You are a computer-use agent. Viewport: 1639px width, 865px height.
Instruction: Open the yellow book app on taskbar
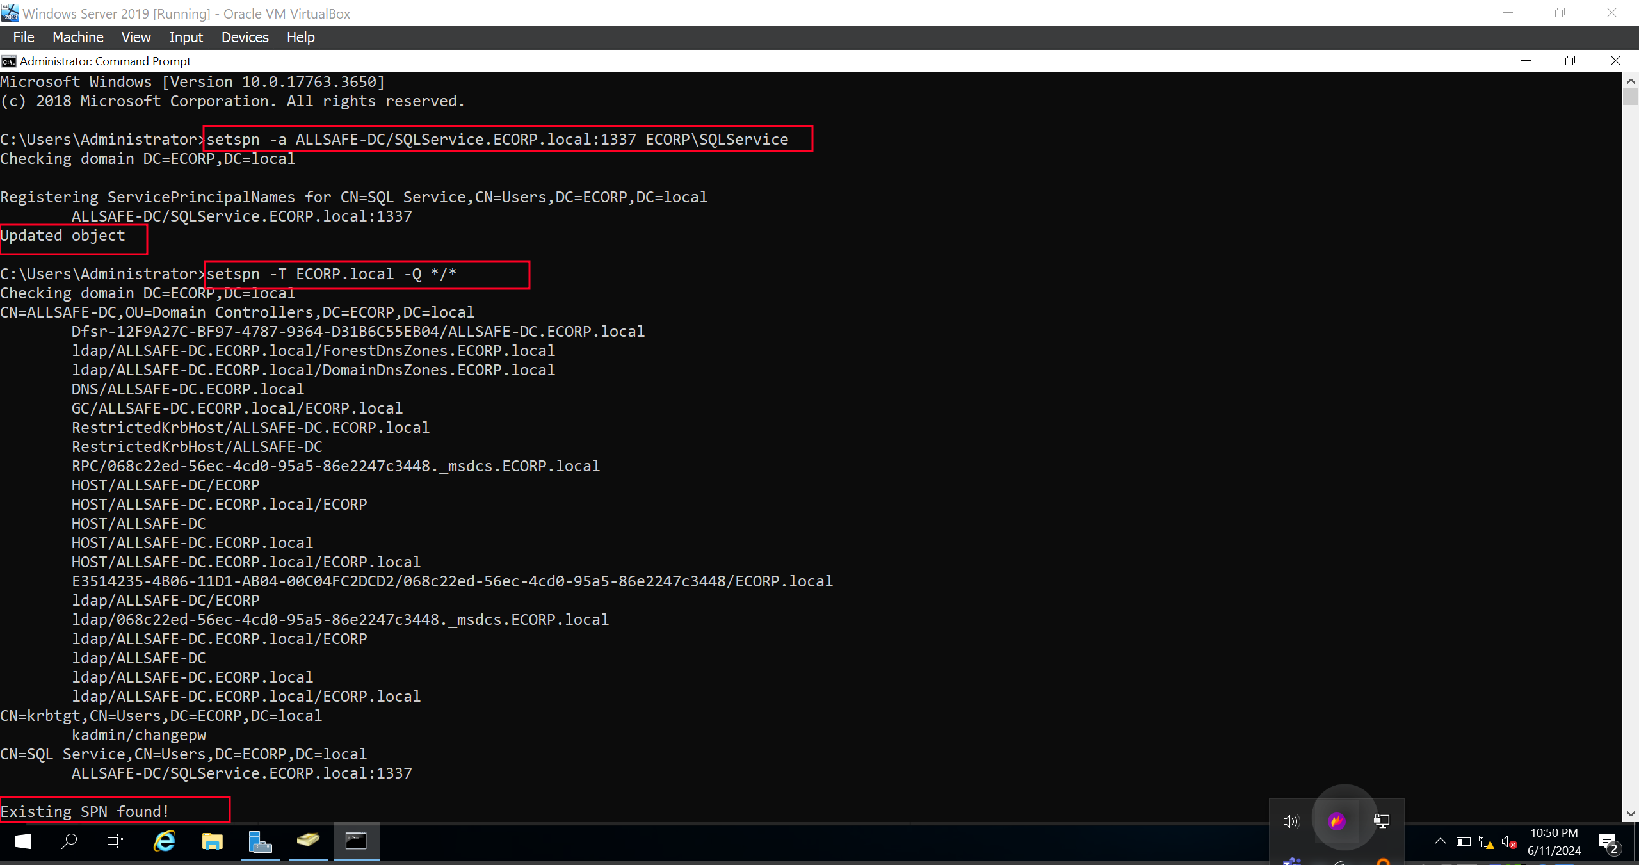click(x=309, y=840)
